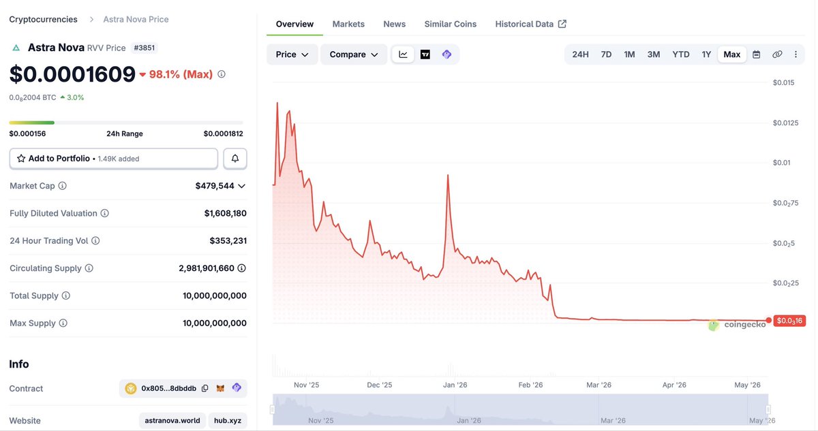Select the 1Y time range

pos(706,54)
